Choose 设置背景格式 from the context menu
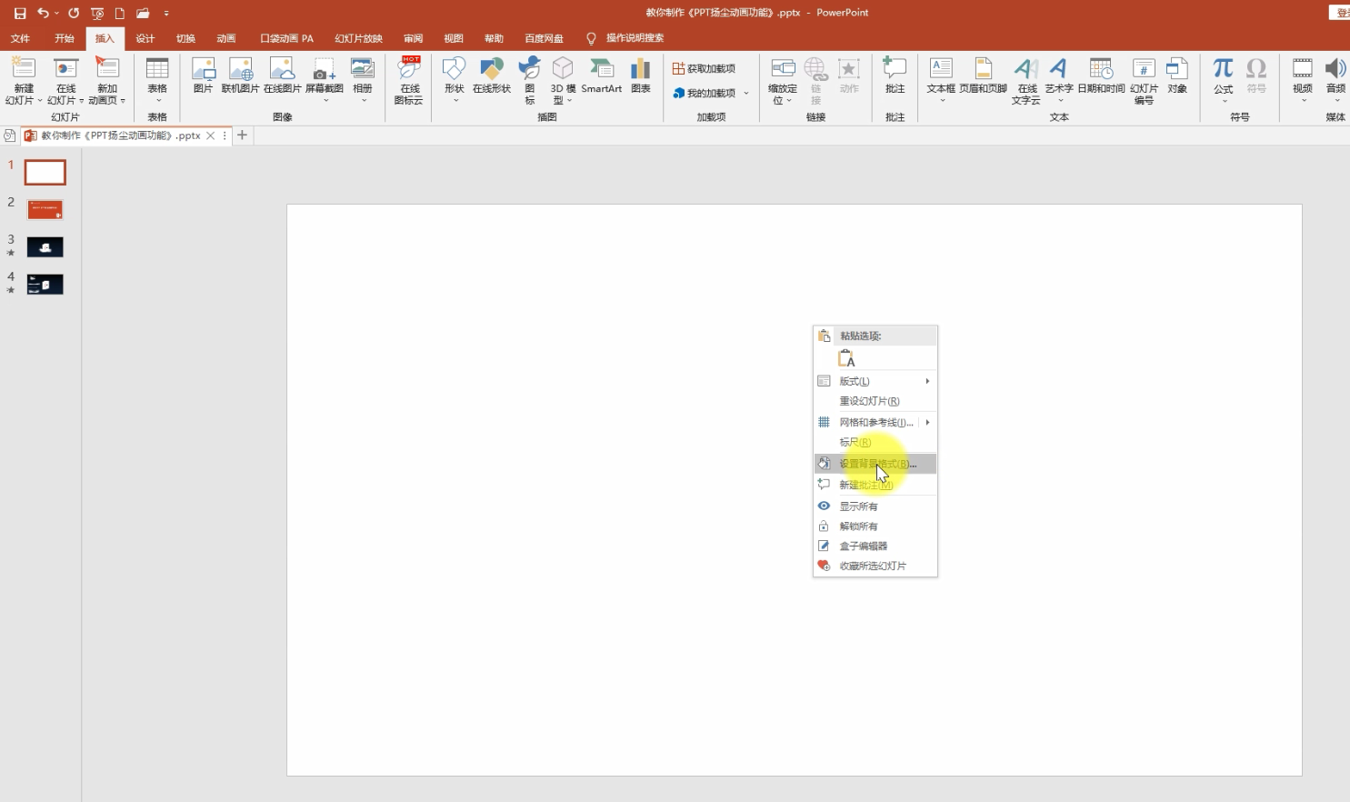 click(875, 464)
